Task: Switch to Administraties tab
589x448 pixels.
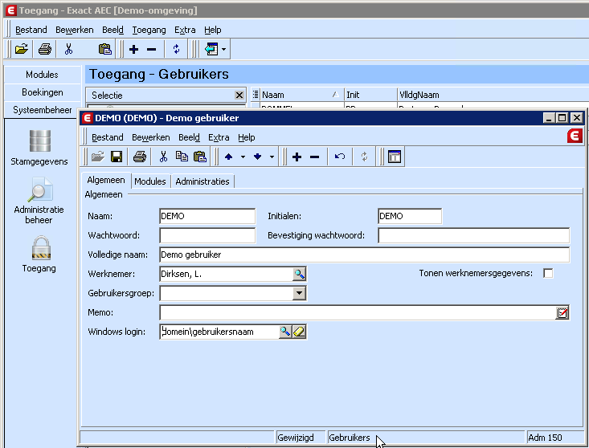Action: pyautogui.click(x=202, y=181)
